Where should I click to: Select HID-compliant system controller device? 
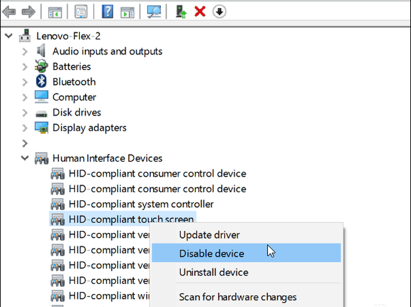[x=141, y=204]
